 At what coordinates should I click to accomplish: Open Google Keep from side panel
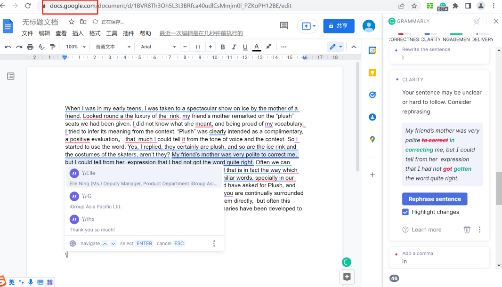pos(372,72)
